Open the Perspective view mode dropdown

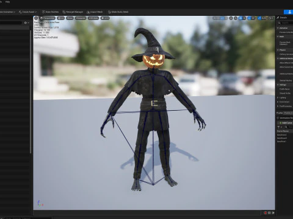pos(48,18)
